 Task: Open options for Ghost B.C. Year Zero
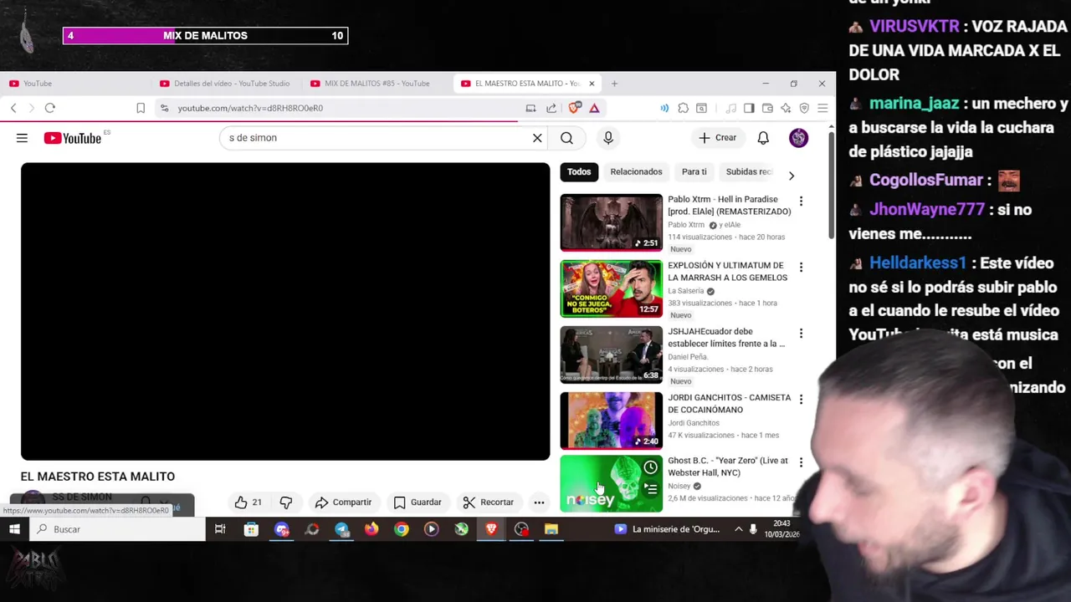pos(801,462)
